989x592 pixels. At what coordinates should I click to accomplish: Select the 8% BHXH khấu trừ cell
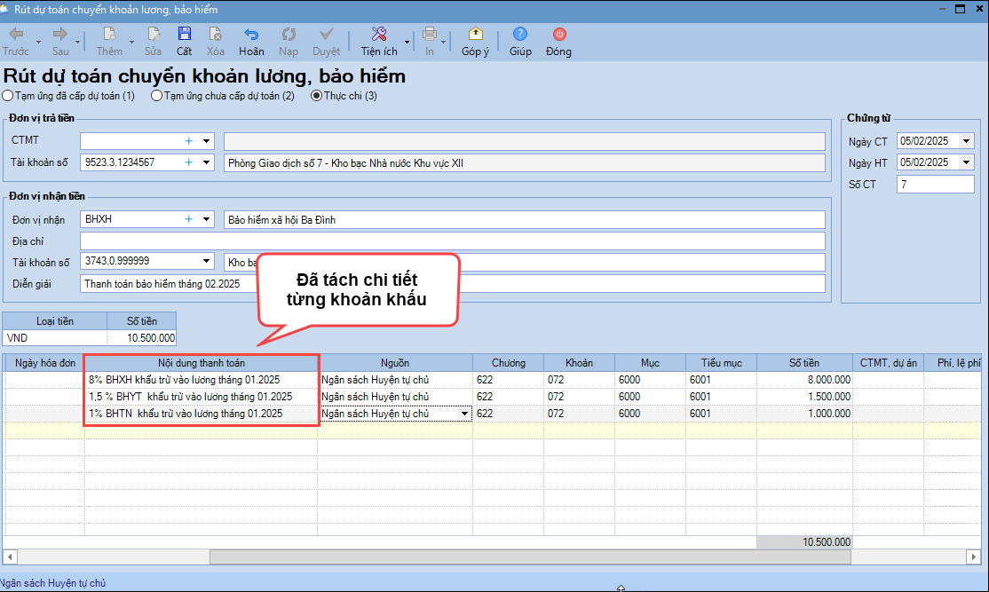(202, 380)
